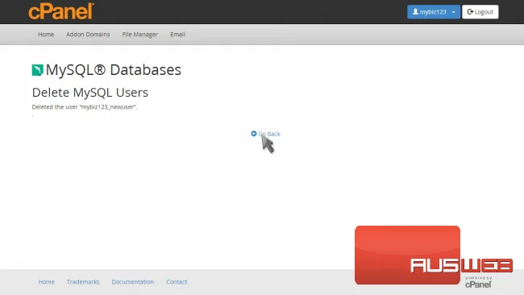Open Home in the top navigation bar
The width and height of the screenshot is (524, 295).
[46, 34]
